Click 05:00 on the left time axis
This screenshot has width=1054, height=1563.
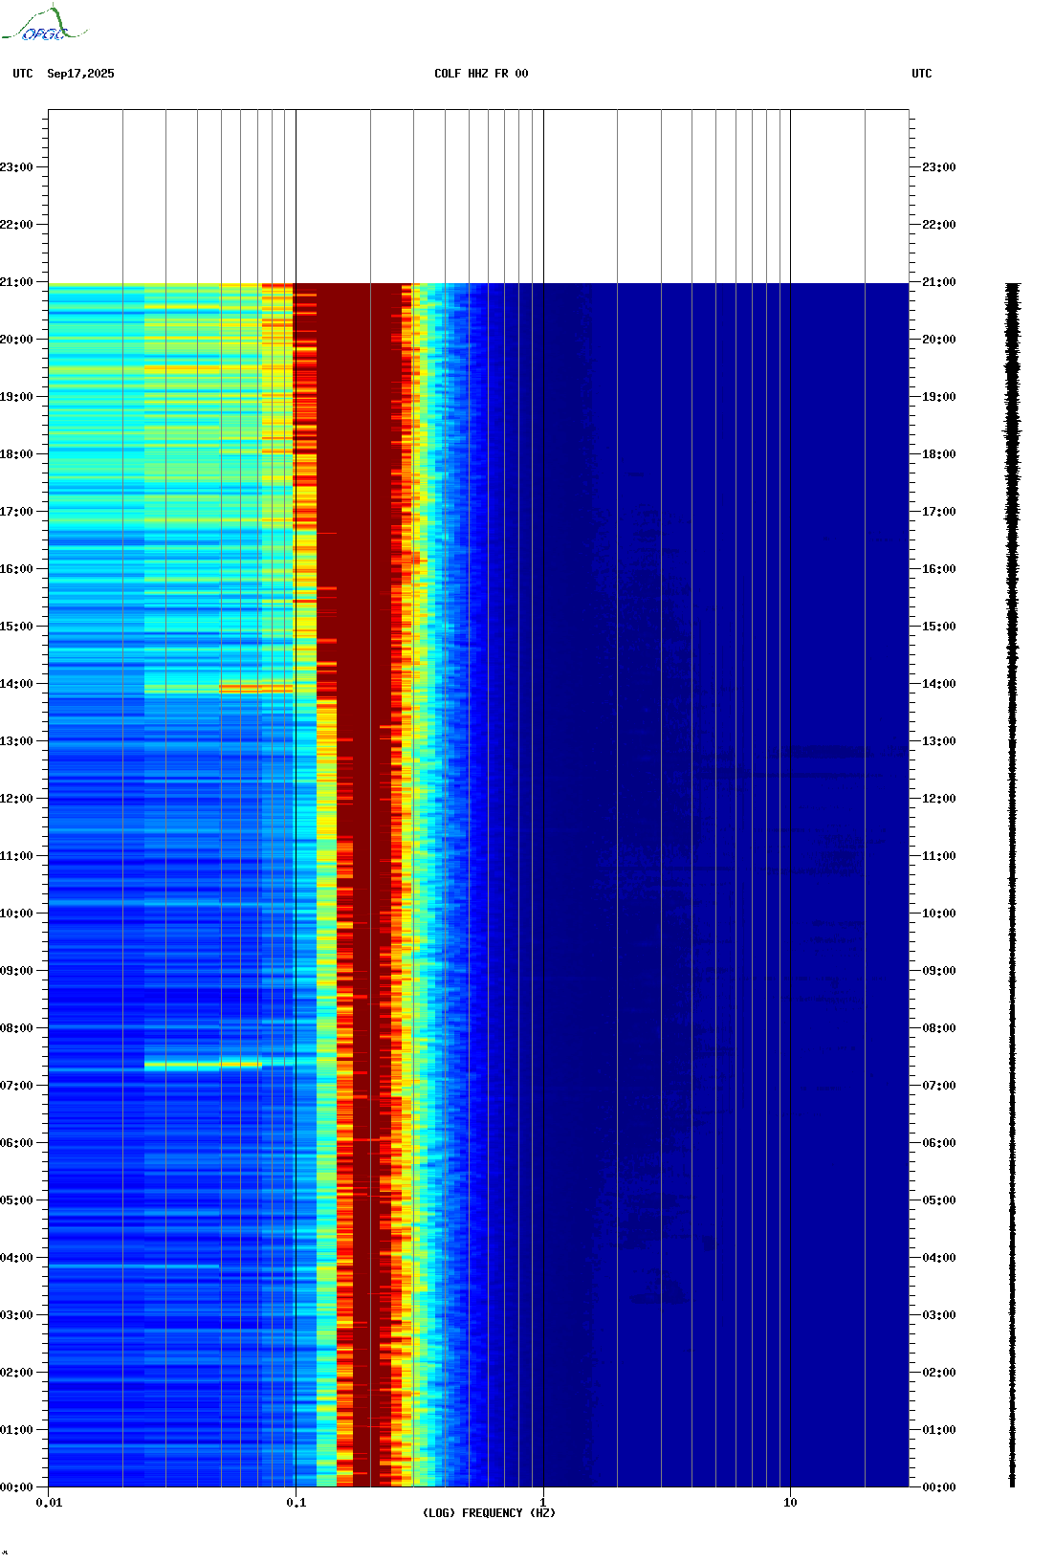(16, 1200)
